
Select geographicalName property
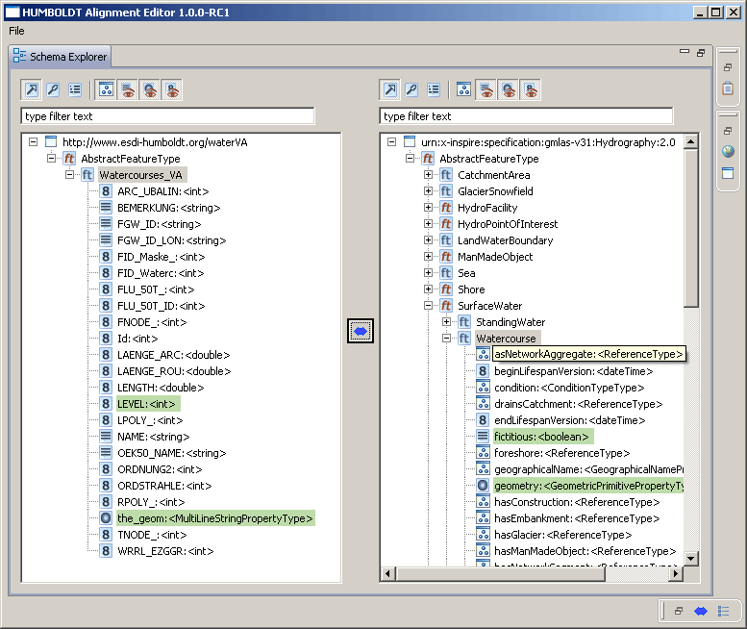coord(588,469)
